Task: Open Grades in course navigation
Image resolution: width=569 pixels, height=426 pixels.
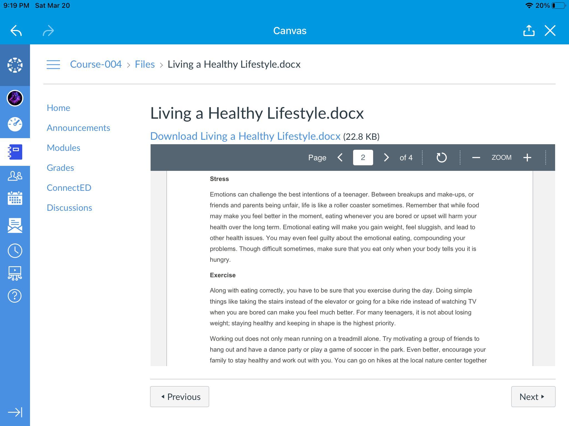Action: [x=60, y=168]
